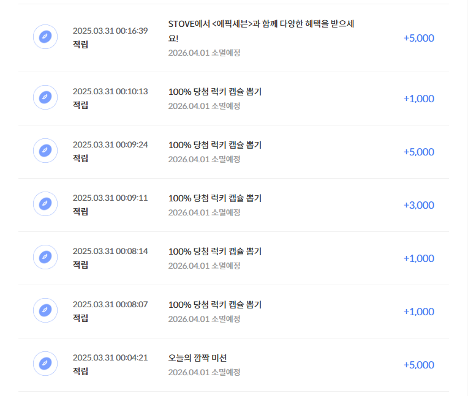
Task: Select 럭키 캡슐 뽑기 title at 00:08:07
Action: tap(215, 304)
